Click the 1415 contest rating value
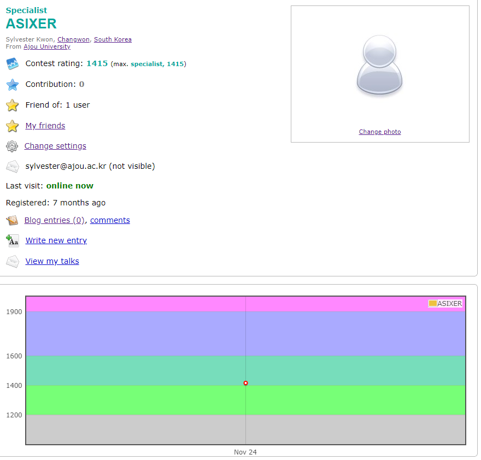This screenshot has width=481, height=460. pyautogui.click(x=97, y=63)
